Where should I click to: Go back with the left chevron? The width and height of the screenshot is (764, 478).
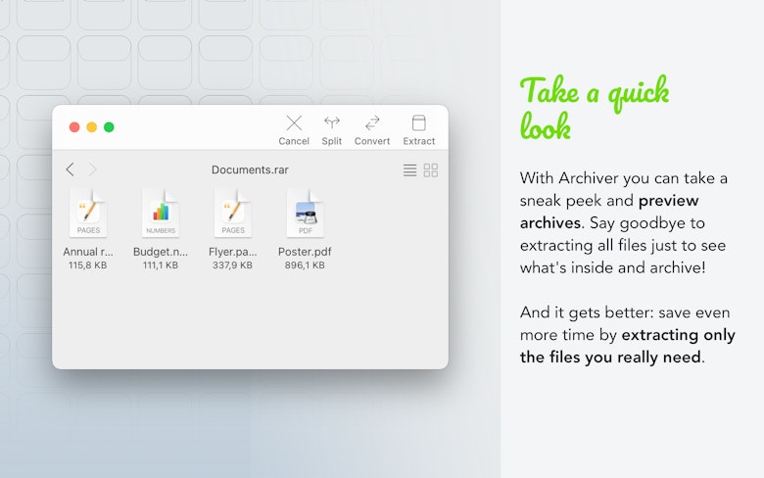[70, 169]
